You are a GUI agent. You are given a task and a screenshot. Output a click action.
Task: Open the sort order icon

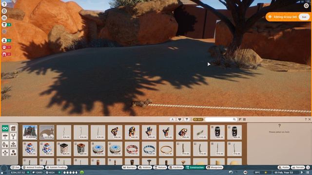[240, 119]
